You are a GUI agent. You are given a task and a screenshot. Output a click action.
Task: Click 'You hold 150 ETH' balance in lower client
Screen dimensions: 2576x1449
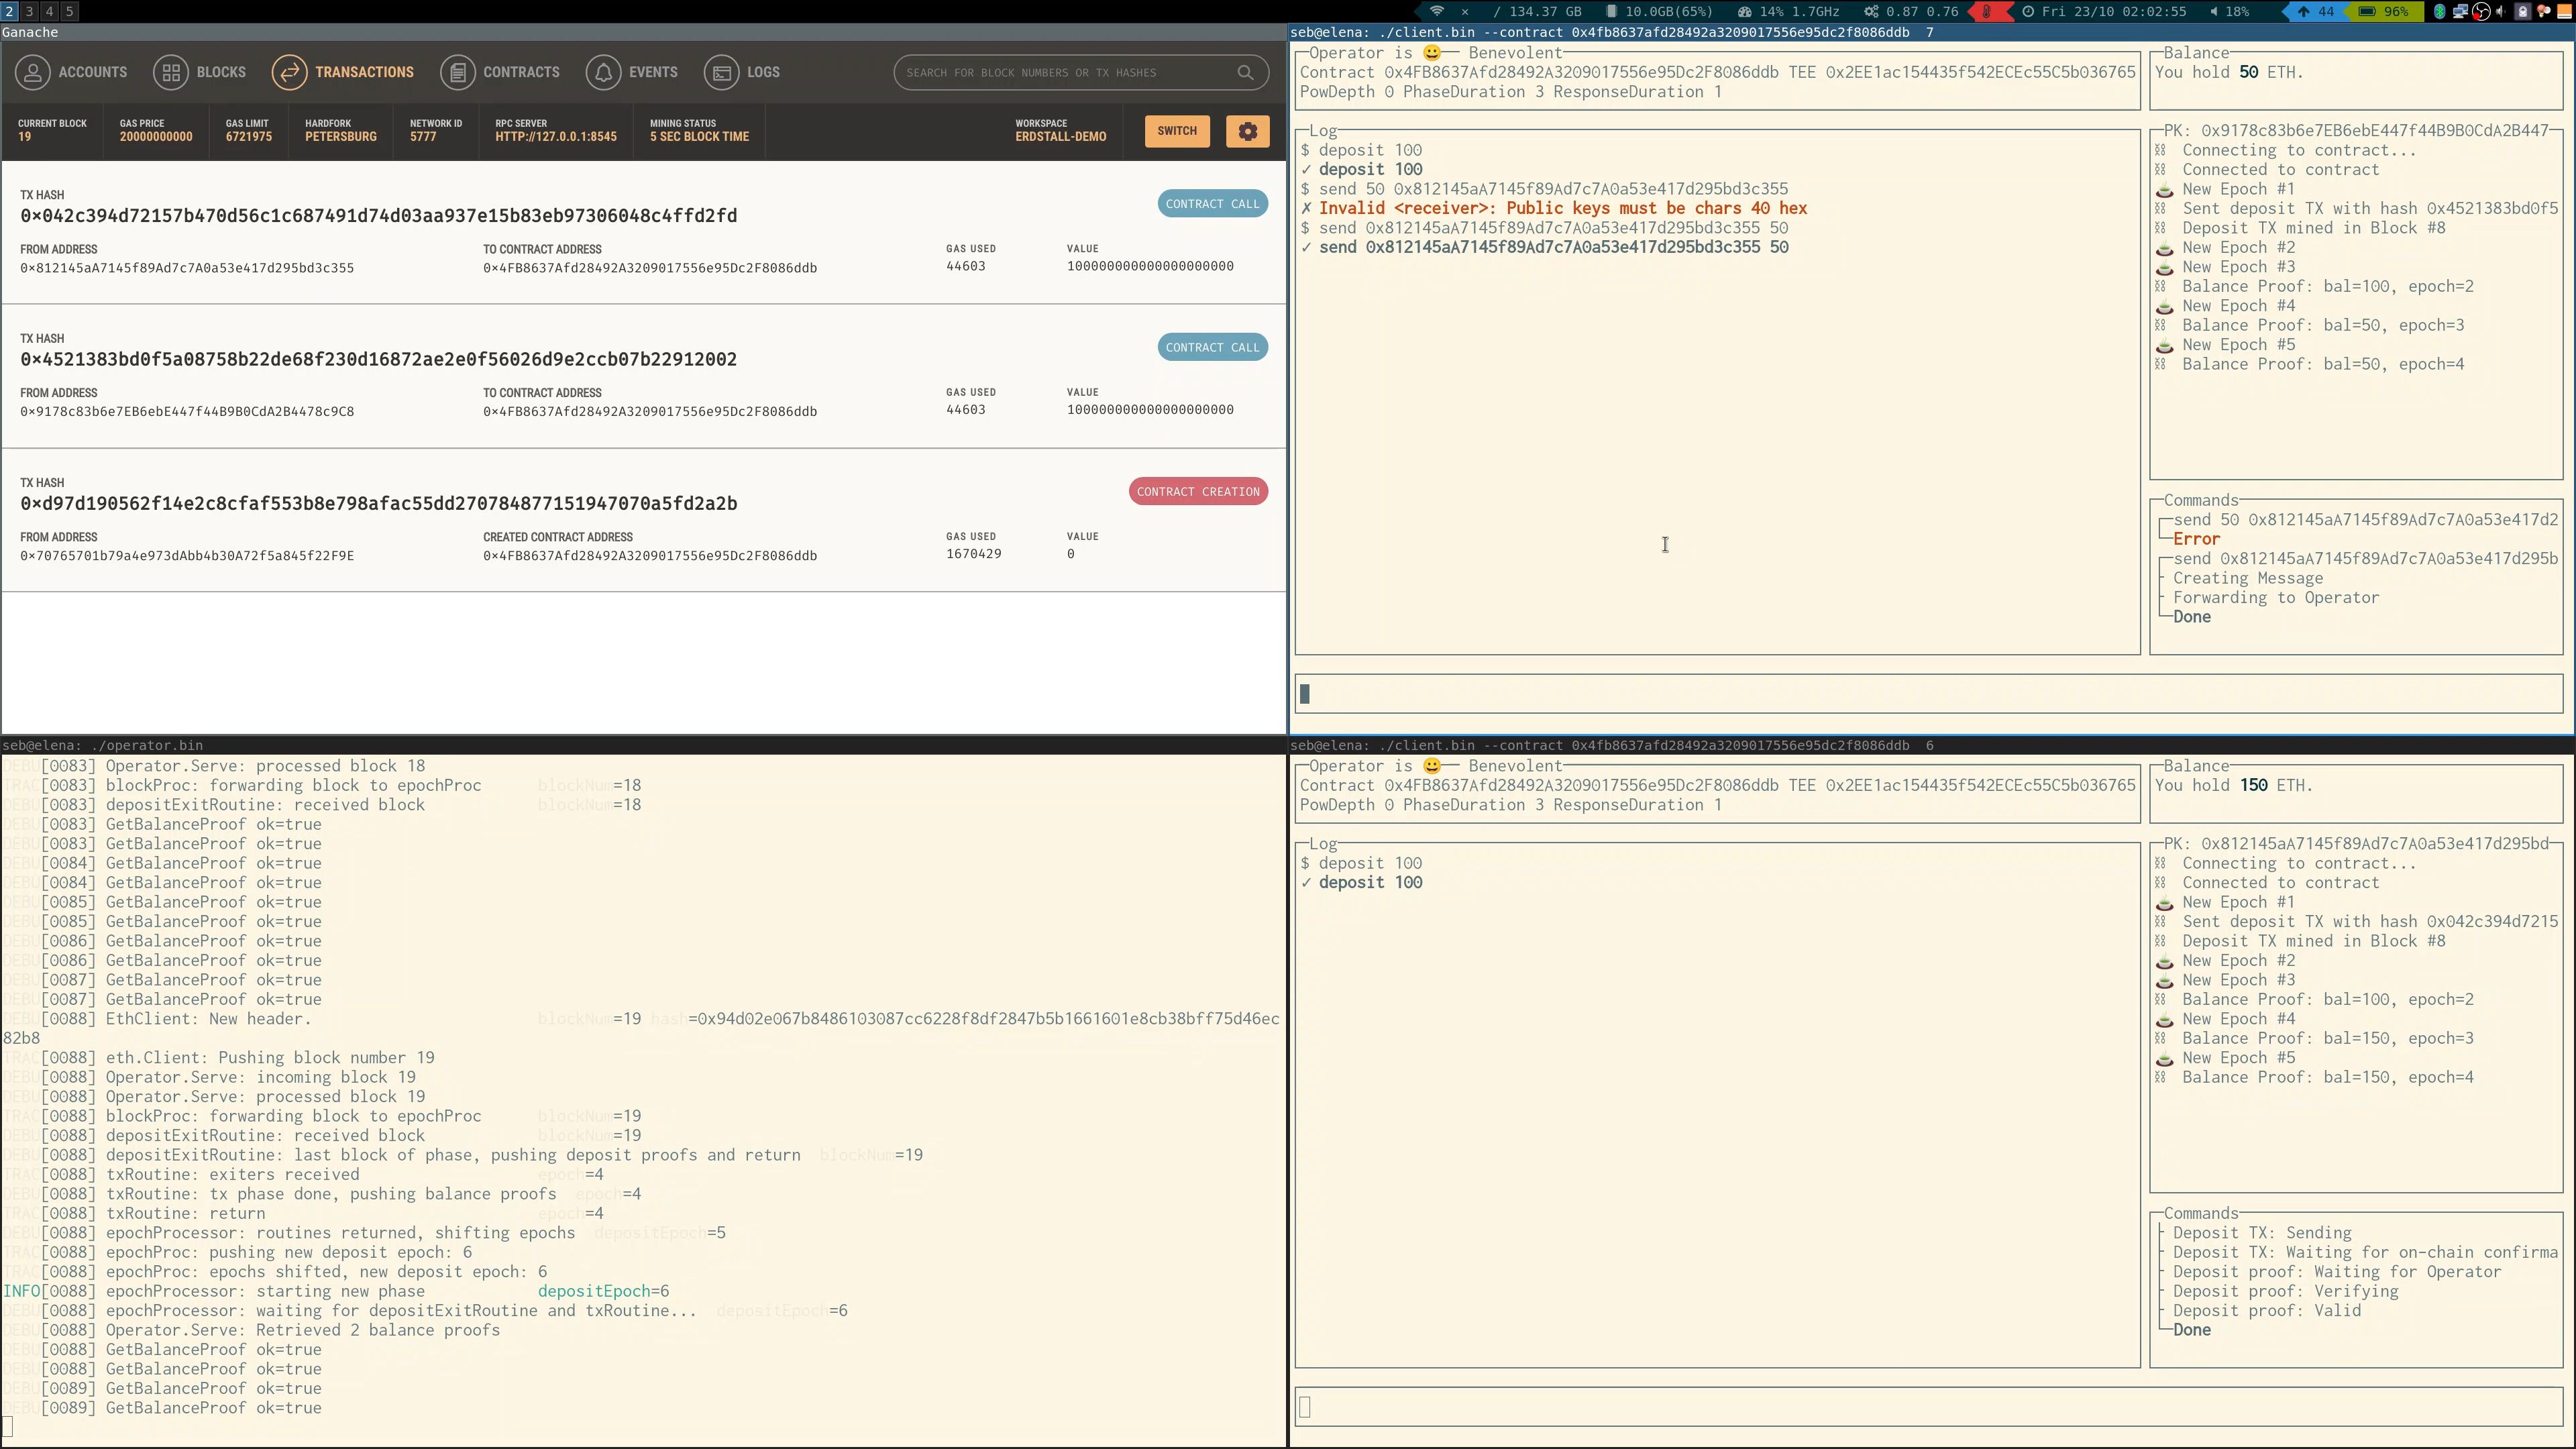2234,785
